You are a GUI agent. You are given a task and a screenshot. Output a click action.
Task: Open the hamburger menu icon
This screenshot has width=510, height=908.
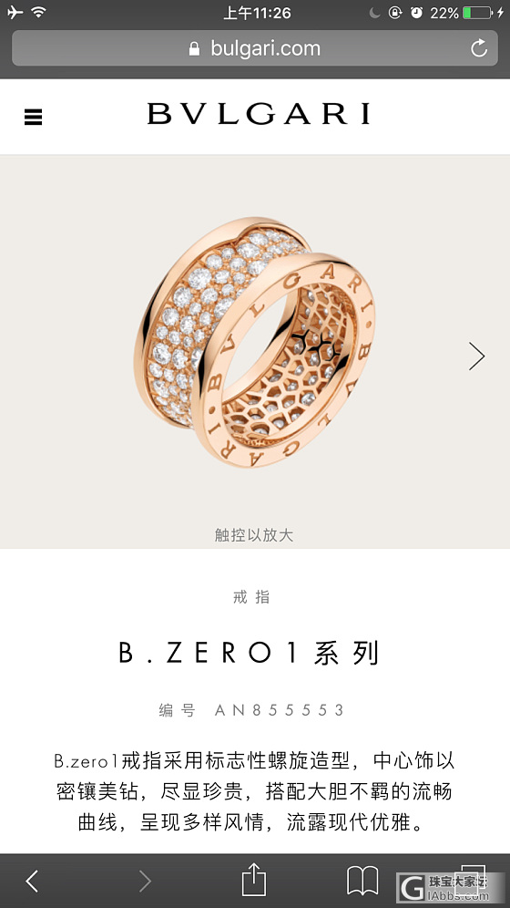pyautogui.click(x=33, y=118)
